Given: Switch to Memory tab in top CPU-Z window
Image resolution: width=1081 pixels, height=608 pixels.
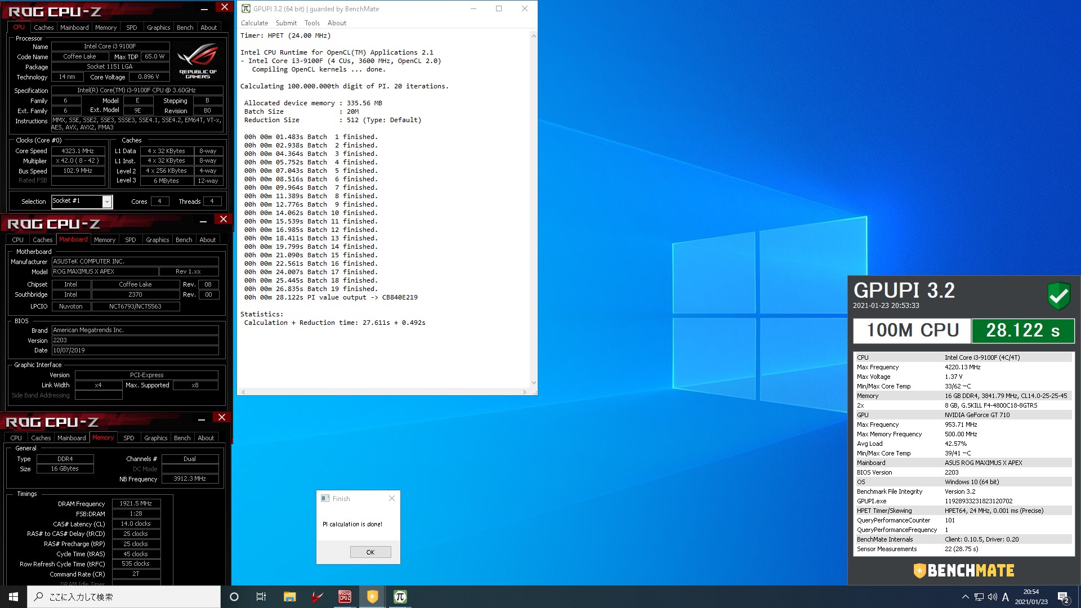Looking at the screenshot, I should 106,27.
